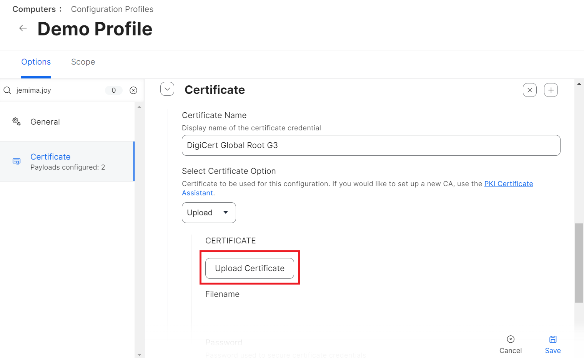
Task: Click the Upload Certificate button
Action: 250,268
